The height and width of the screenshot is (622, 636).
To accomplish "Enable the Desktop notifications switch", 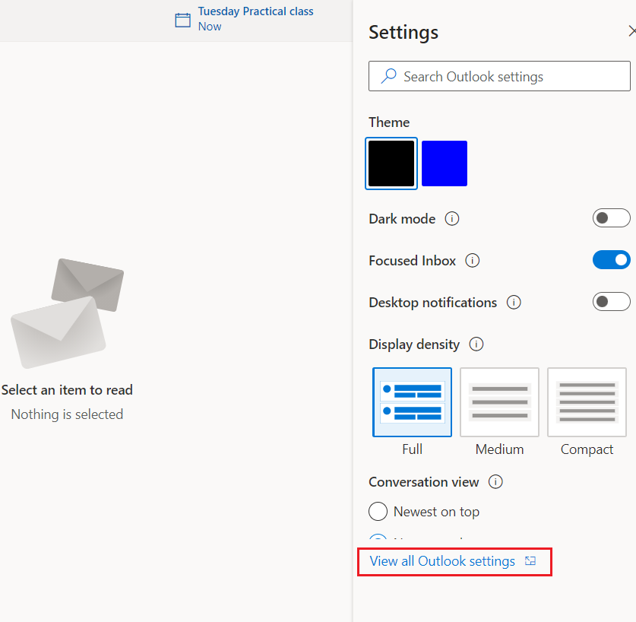I will pyautogui.click(x=611, y=302).
